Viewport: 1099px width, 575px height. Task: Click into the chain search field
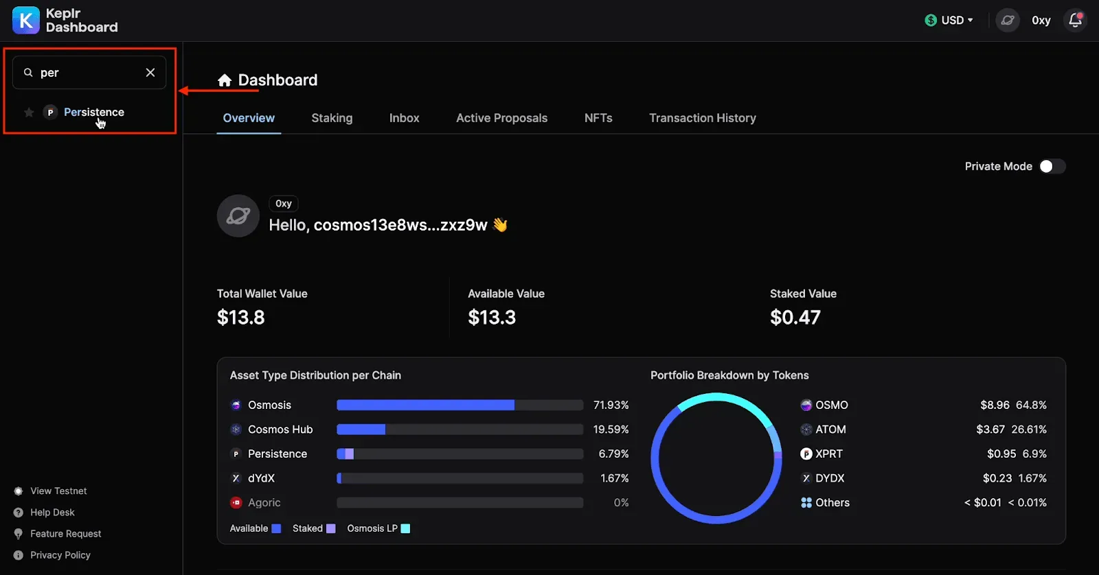click(89, 73)
